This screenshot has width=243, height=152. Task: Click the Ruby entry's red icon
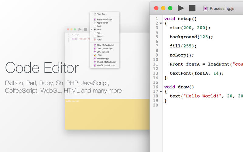click(x=95, y=40)
